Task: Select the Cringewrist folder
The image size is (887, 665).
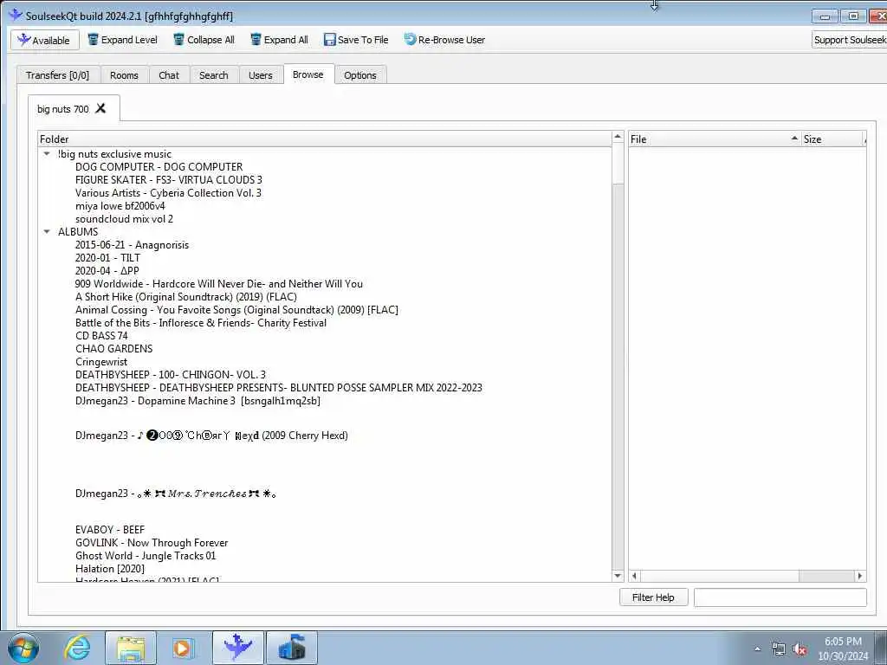Action: pos(101,362)
